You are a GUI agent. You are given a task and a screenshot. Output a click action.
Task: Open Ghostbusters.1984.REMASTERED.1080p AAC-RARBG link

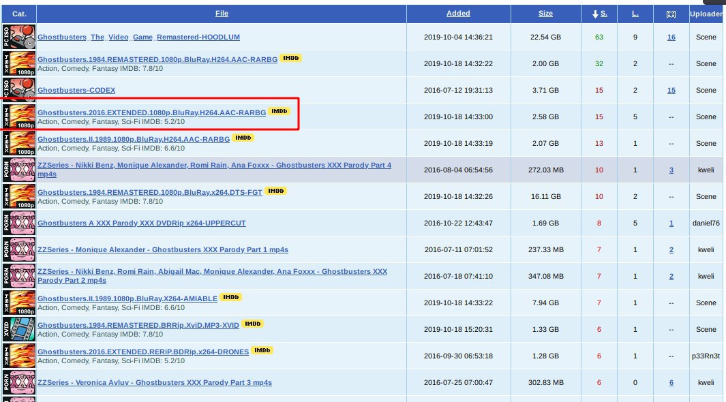[x=157, y=59]
